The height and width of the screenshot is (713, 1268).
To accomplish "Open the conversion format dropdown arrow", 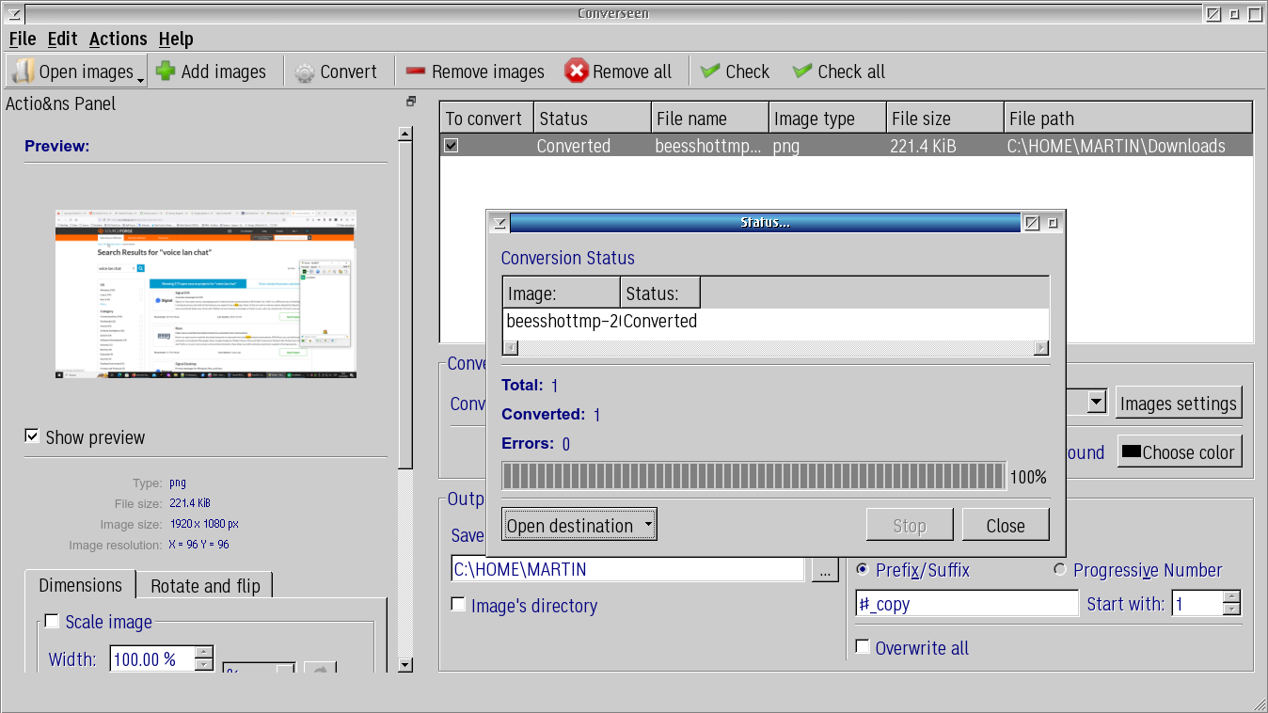I will point(1096,403).
